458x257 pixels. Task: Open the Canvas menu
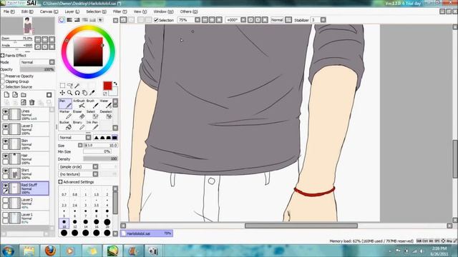(49, 11)
